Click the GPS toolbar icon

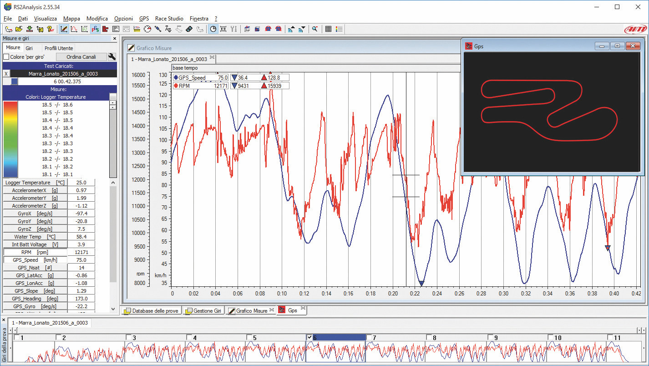point(95,29)
